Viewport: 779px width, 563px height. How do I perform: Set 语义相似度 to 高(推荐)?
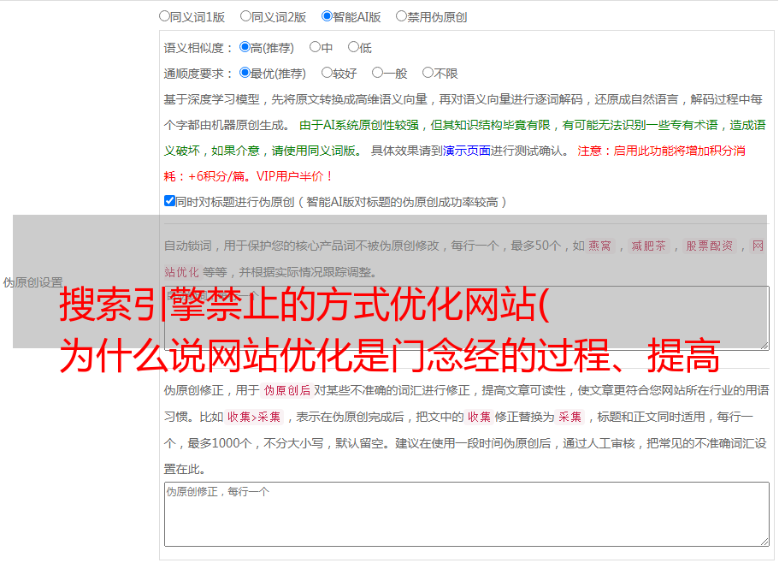click(245, 47)
